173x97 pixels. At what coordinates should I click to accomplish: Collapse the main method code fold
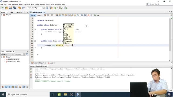[35, 29]
